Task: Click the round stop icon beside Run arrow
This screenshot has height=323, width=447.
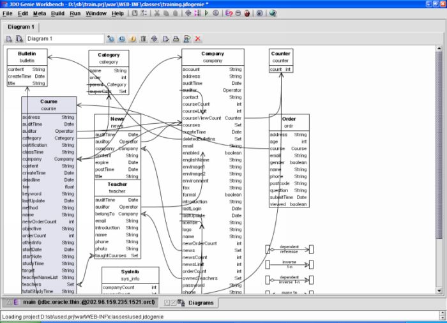Action: click(216, 13)
